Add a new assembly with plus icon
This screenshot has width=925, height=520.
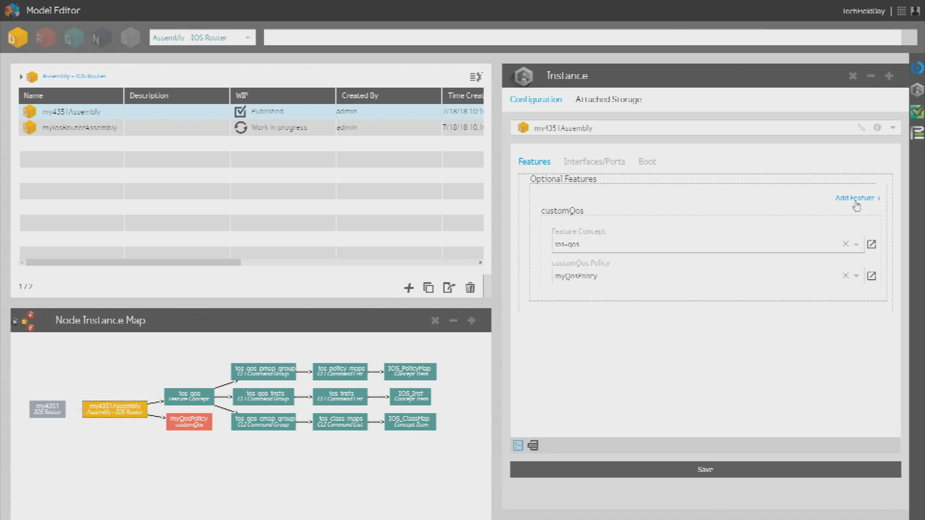click(409, 288)
